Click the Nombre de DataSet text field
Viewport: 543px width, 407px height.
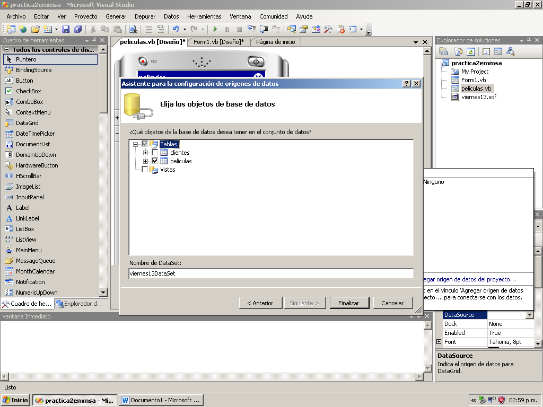(x=271, y=273)
